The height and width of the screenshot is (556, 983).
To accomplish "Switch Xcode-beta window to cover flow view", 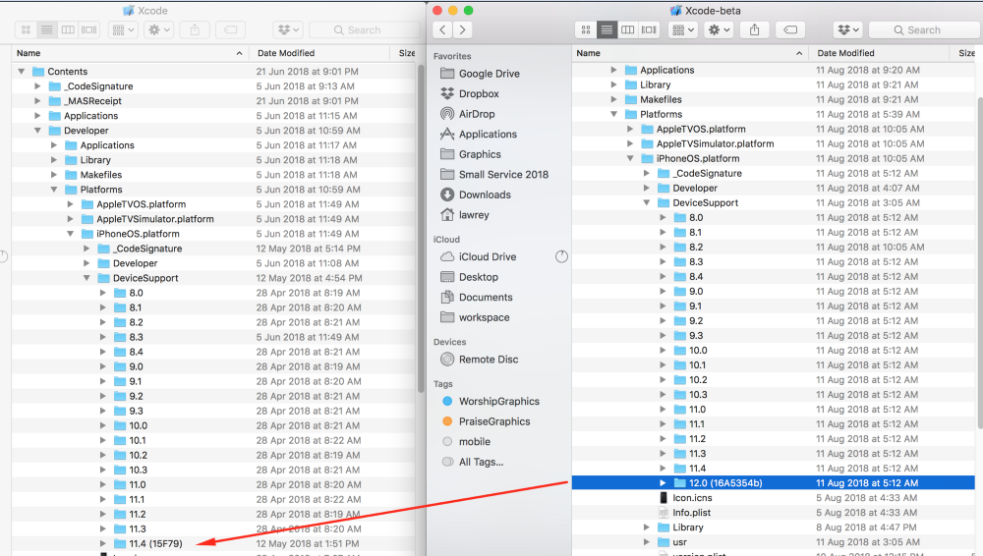I will tap(649, 29).
